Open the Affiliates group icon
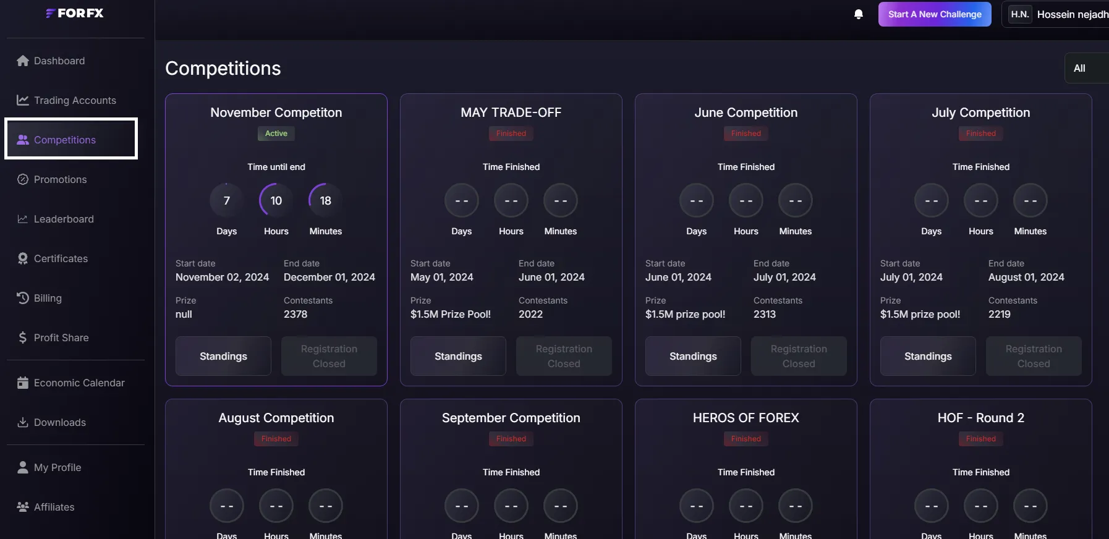Image resolution: width=1109 pixels, height=539 pixels. (22, 507)
